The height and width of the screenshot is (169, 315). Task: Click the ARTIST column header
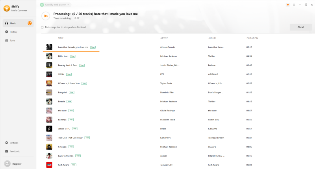(164, 38)
